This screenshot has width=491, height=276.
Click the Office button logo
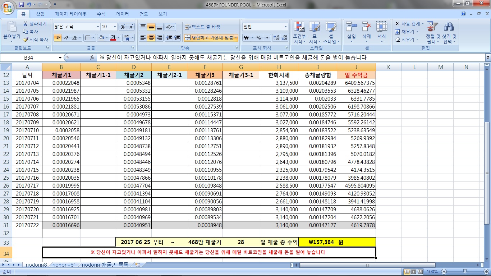point(8,8)
